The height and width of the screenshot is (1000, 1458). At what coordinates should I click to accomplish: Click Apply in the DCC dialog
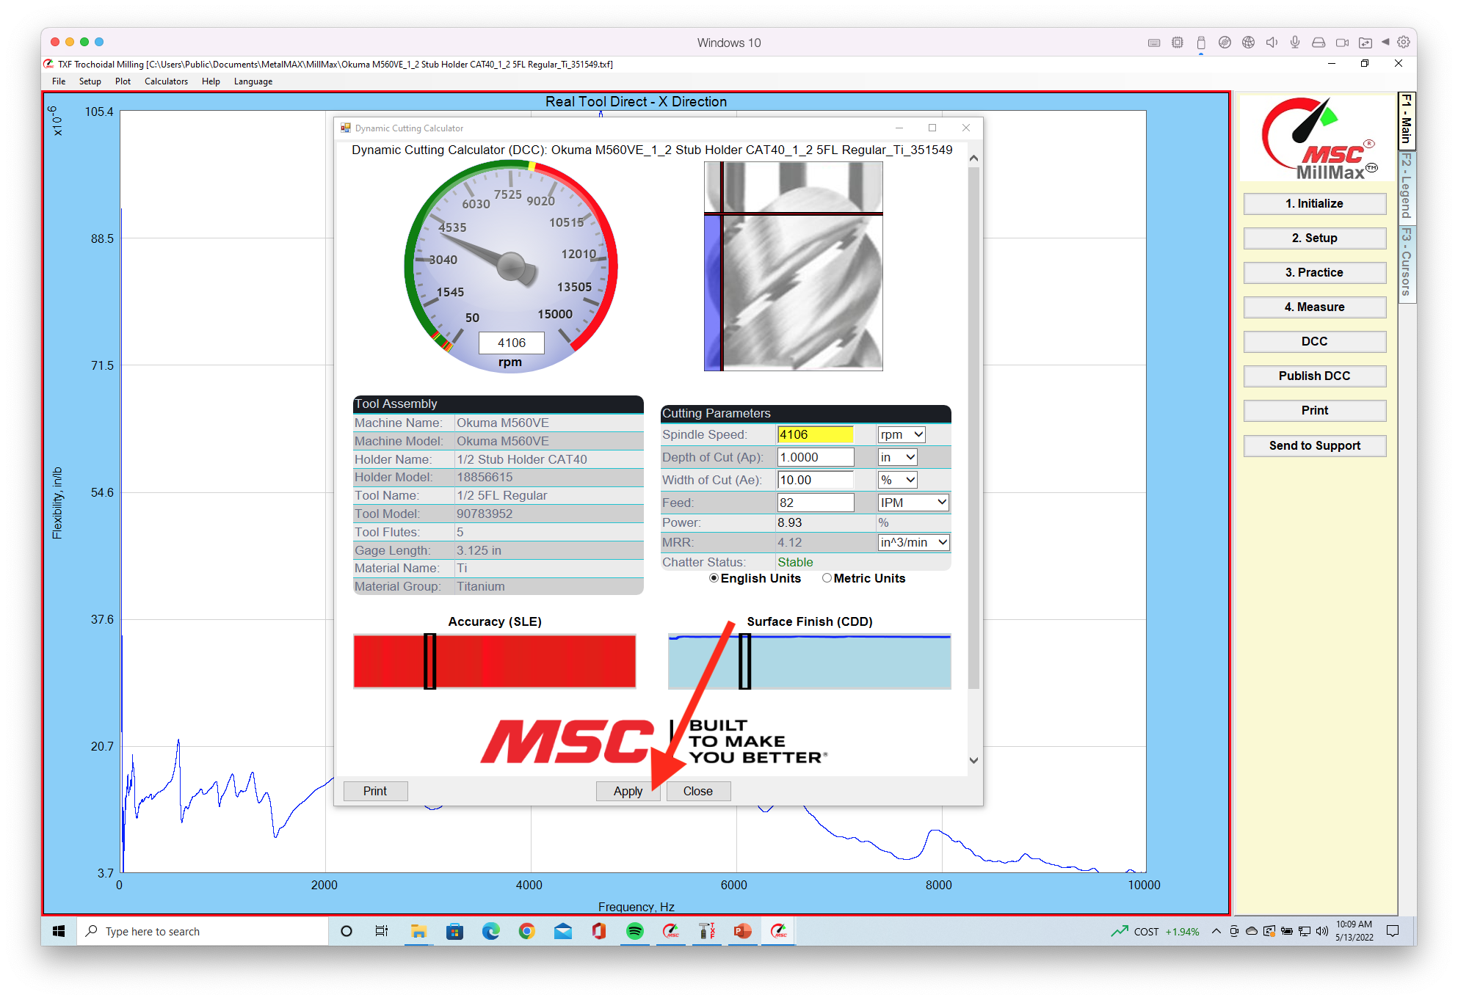point(628,791)
